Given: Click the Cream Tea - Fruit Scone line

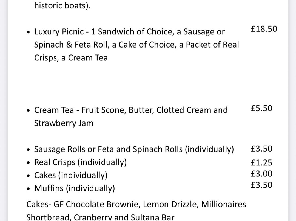Looking at the screenshot, I should (131, 110).
